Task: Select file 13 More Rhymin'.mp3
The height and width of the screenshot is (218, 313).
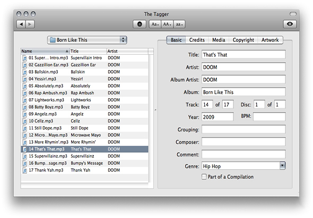Action: click(85, 142)
